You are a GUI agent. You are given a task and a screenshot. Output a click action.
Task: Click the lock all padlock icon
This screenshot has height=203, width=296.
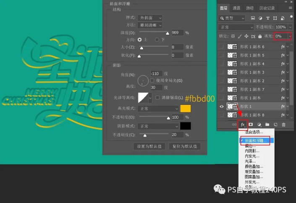coord(260,36)
